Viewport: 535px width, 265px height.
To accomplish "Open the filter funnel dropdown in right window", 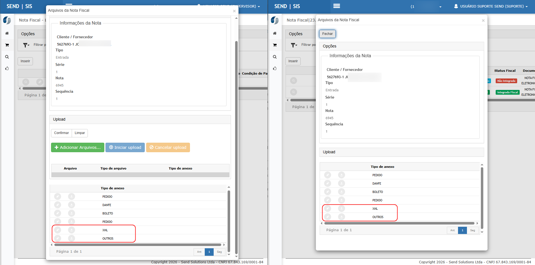I will click(294, 45).
